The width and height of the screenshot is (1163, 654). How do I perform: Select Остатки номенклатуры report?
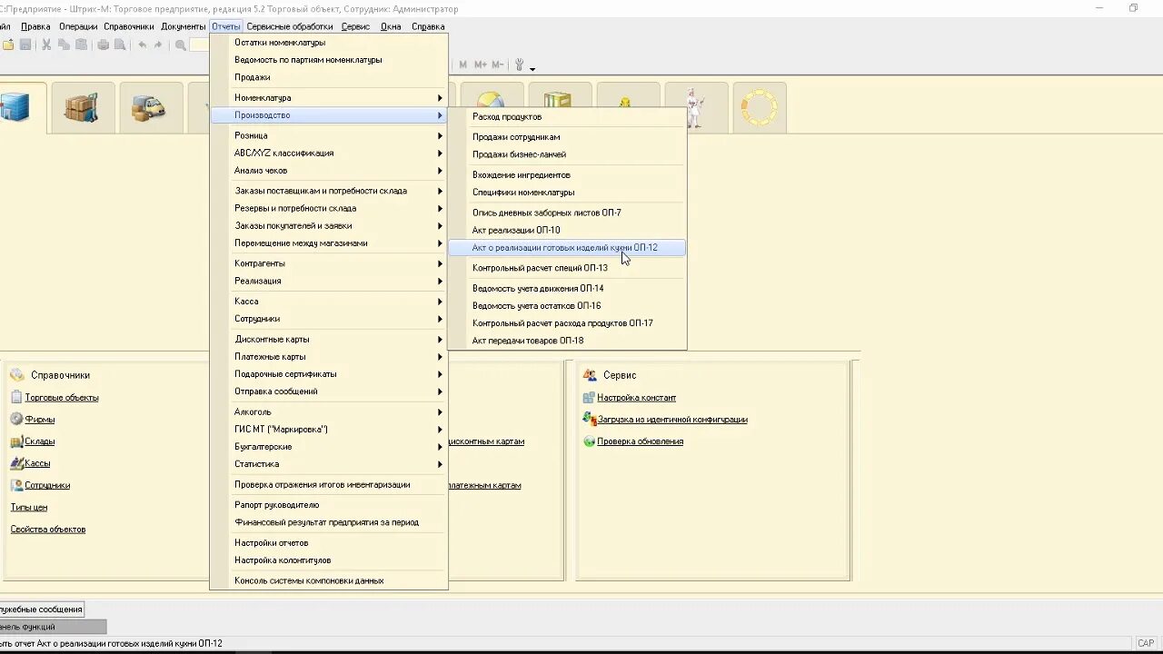[329, 42]
